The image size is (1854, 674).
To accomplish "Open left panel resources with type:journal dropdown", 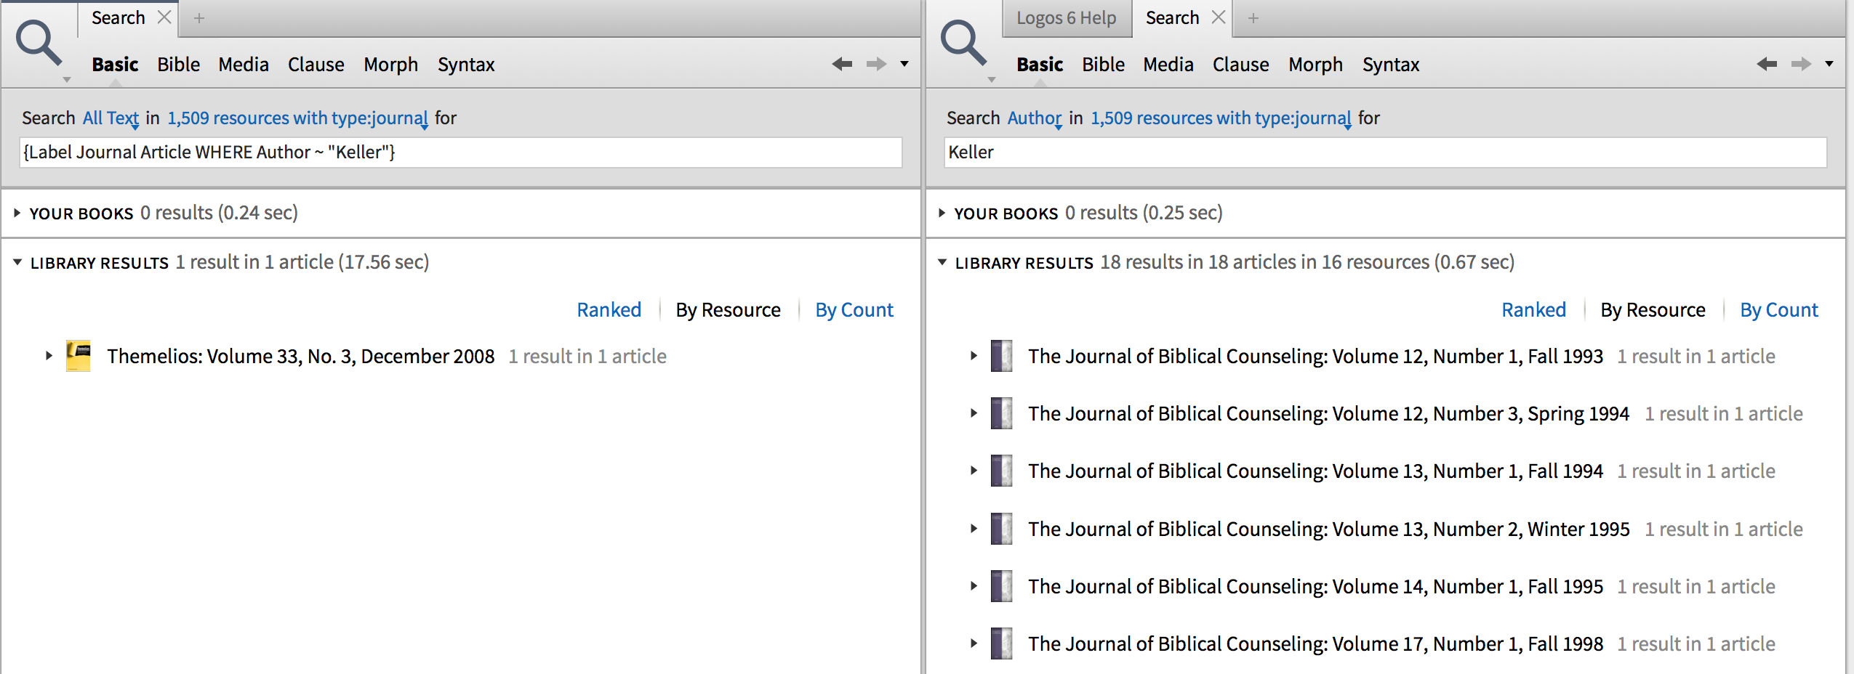I will point(297,118).
